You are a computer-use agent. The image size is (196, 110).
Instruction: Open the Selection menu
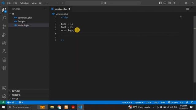tap(24, 3)
